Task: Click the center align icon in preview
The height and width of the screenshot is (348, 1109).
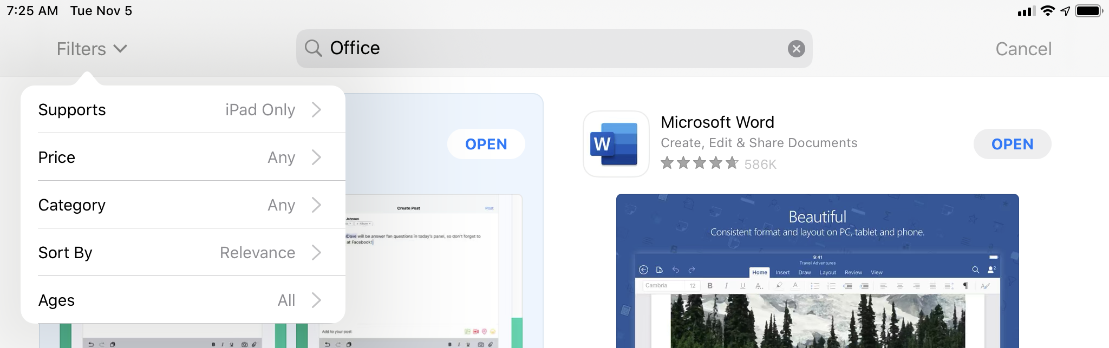Action: click(x=899, y=286)
